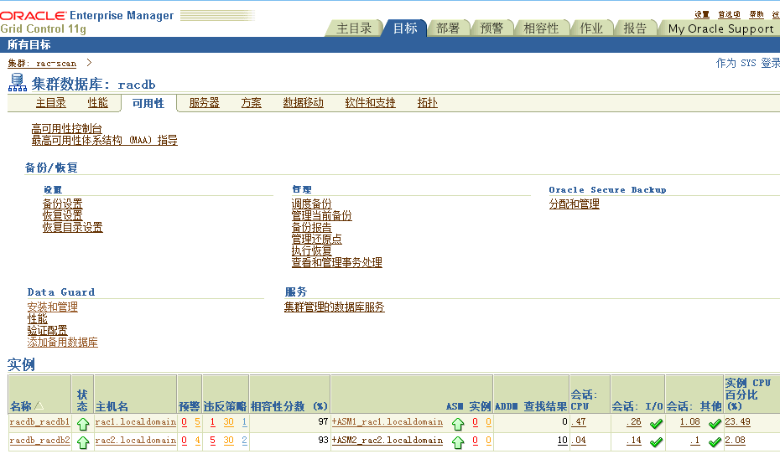Open 管理当前备份 link
This screenshot has height=454, width=780.
click(321, 215)
